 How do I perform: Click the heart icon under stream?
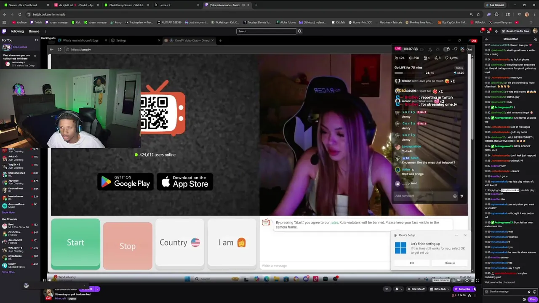pos(387,289)
